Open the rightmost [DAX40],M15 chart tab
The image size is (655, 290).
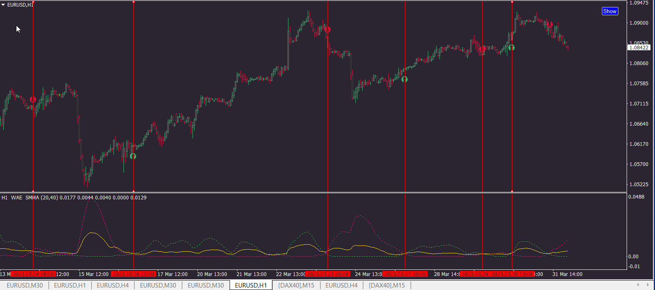(387, 285)
